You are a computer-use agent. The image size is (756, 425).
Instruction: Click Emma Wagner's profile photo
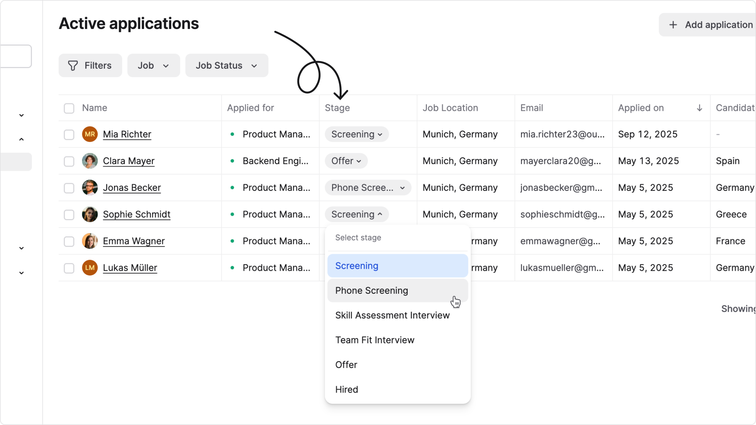click(x=90, y=241)
